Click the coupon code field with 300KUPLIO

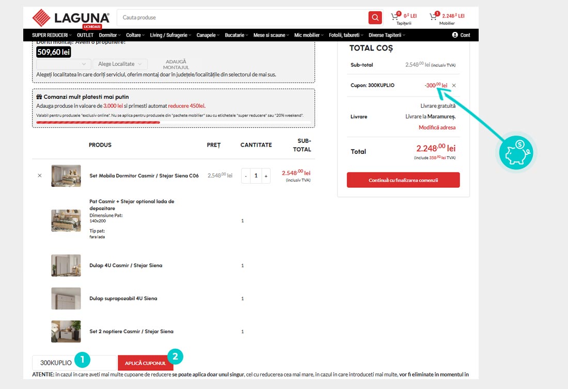(74, 363)
